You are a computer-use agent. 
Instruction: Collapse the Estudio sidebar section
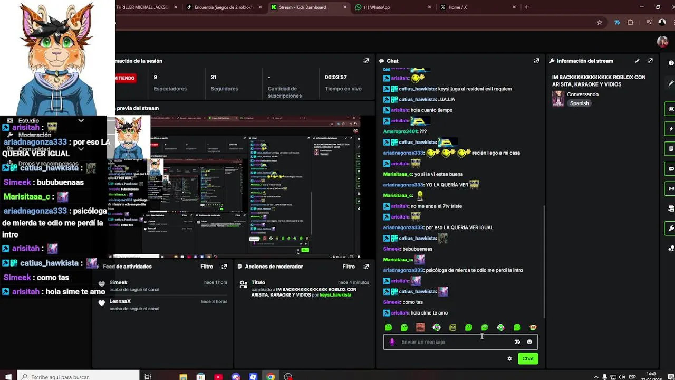click(81, 120)
